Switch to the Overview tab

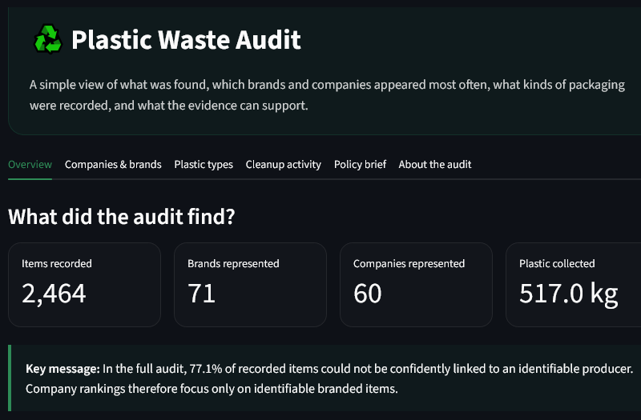coord(30,165)
